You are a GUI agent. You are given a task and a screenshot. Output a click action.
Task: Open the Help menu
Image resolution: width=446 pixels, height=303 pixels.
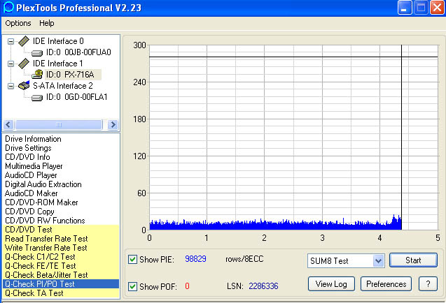tap(47, 23)
